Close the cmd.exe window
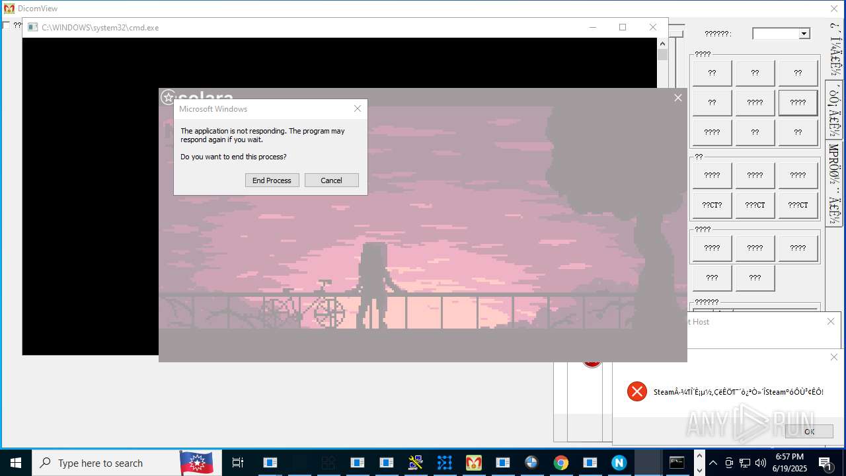 653,27
